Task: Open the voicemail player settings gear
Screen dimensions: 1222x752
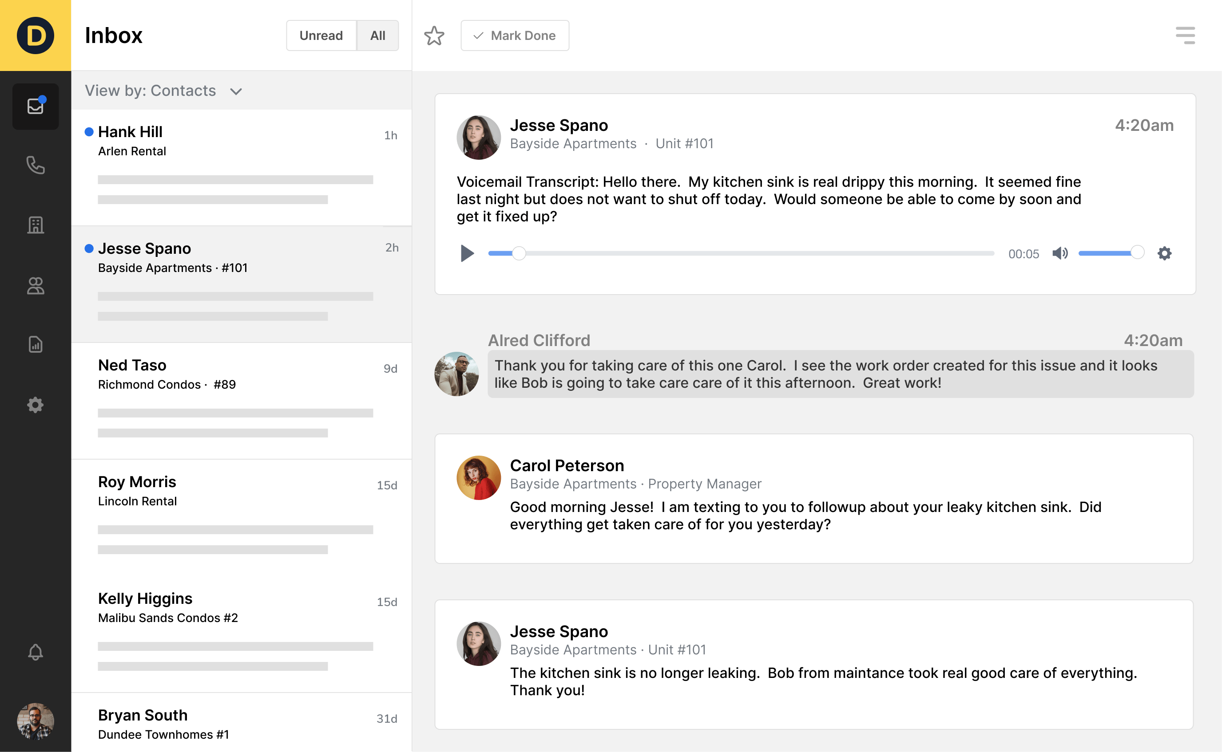Action: point(1164,254)
